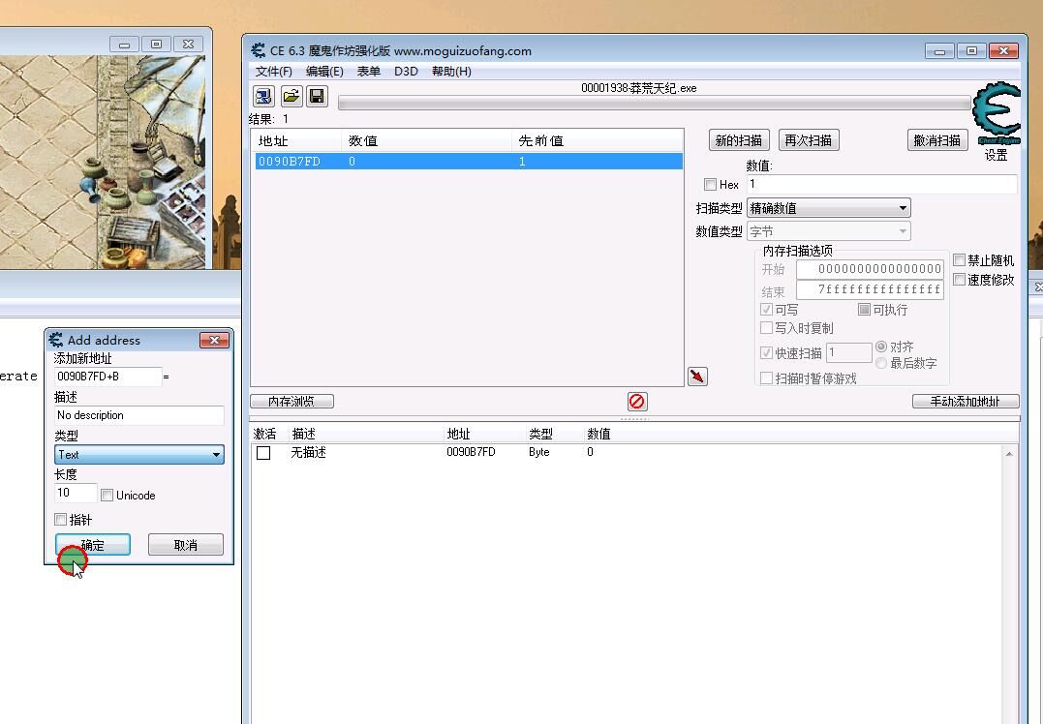The height and width of the screenshot is (724, 1043).
Task: Open the process list icon
Action: 264,97
